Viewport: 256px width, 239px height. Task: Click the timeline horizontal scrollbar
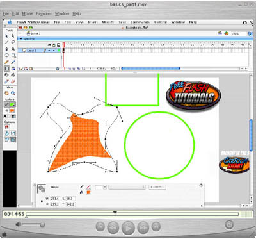[150, 69]
